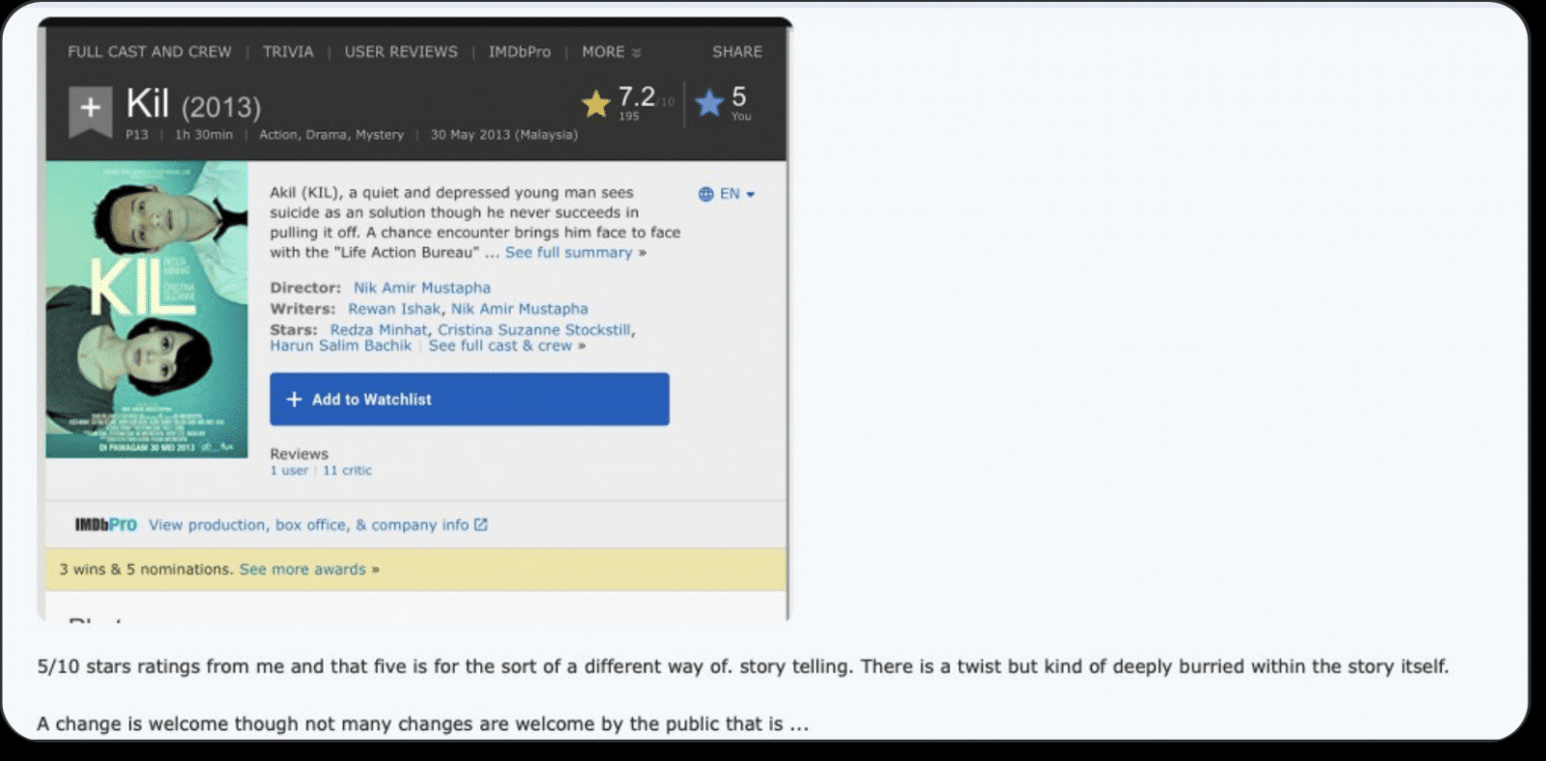This screenshot has width=1546, height=761.
Task: Open the Full Cast and Crew page
Action: click(150, 52)
